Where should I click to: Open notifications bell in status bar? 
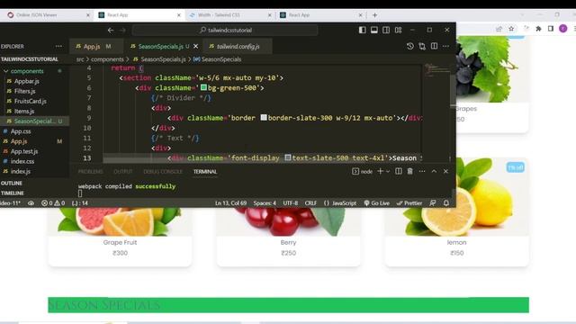click(446, 202)
